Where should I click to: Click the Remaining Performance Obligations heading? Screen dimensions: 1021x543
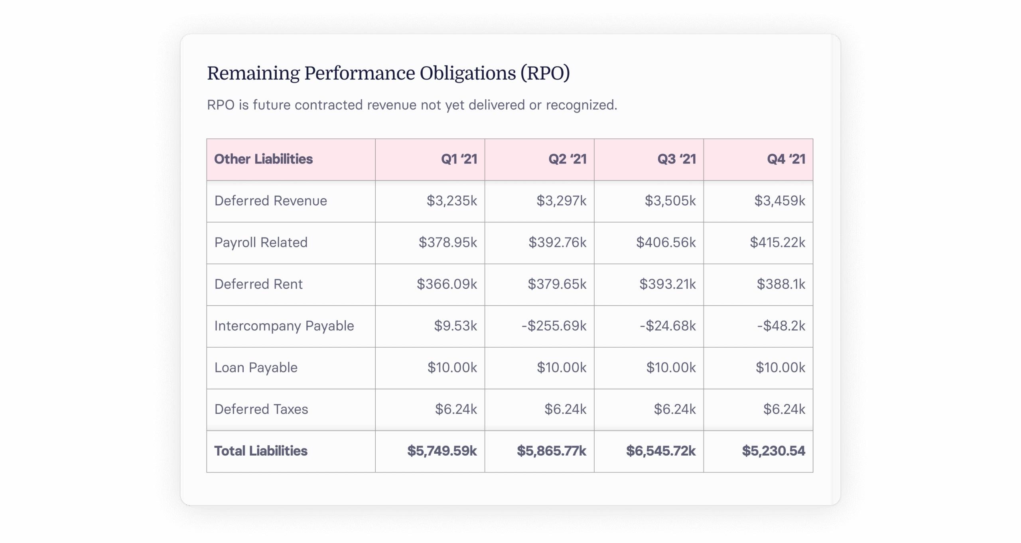click(388, 73)
